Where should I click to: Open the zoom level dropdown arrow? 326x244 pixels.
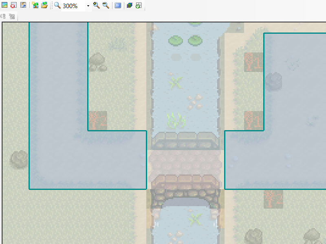(x=88, y=6)
